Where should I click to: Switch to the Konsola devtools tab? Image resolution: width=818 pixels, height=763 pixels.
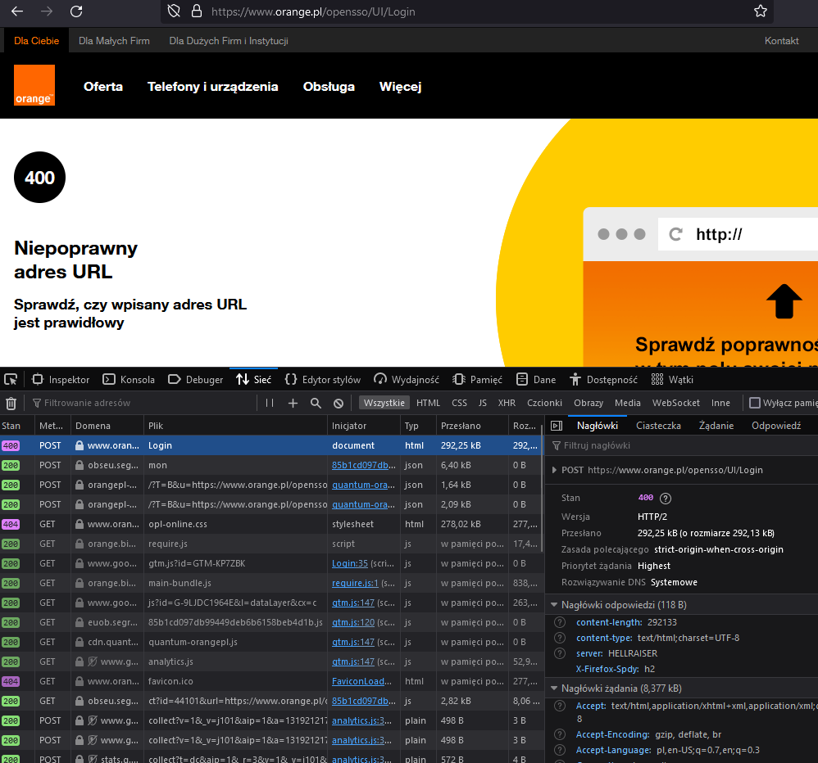click(129, 380)
